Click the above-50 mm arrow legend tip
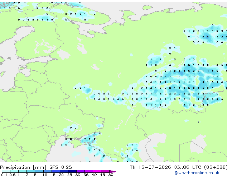227x176 pixels. 113,171
